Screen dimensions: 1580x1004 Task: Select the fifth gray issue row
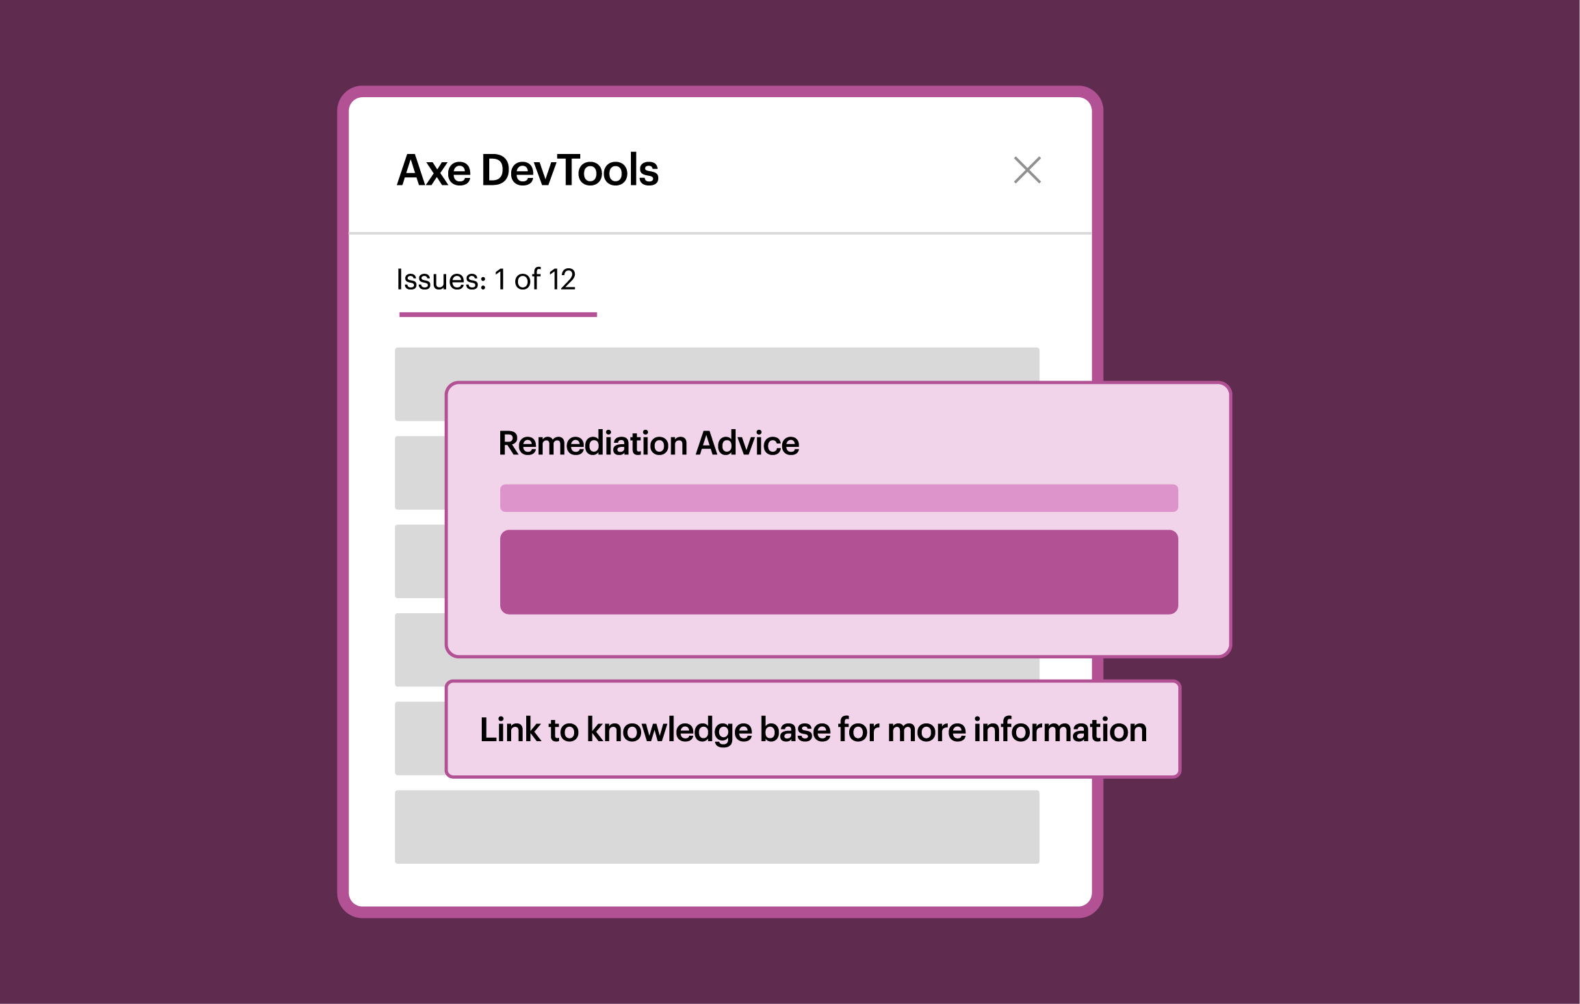(x=419, y=738)
